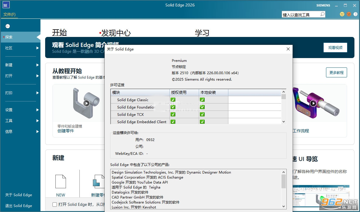Click the 模块 column header
This screenshot has height=212, width=360.
coord(140,92)
